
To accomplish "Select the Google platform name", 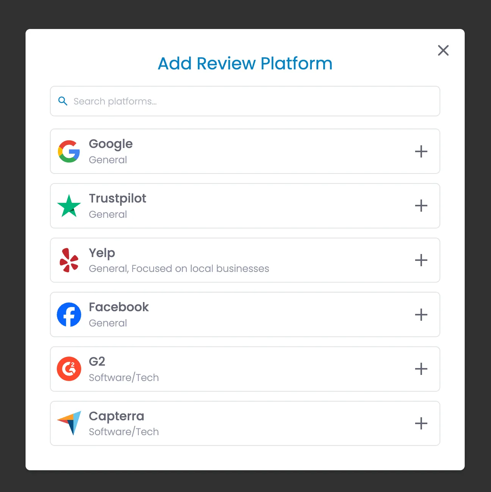I will click(111, 144).
